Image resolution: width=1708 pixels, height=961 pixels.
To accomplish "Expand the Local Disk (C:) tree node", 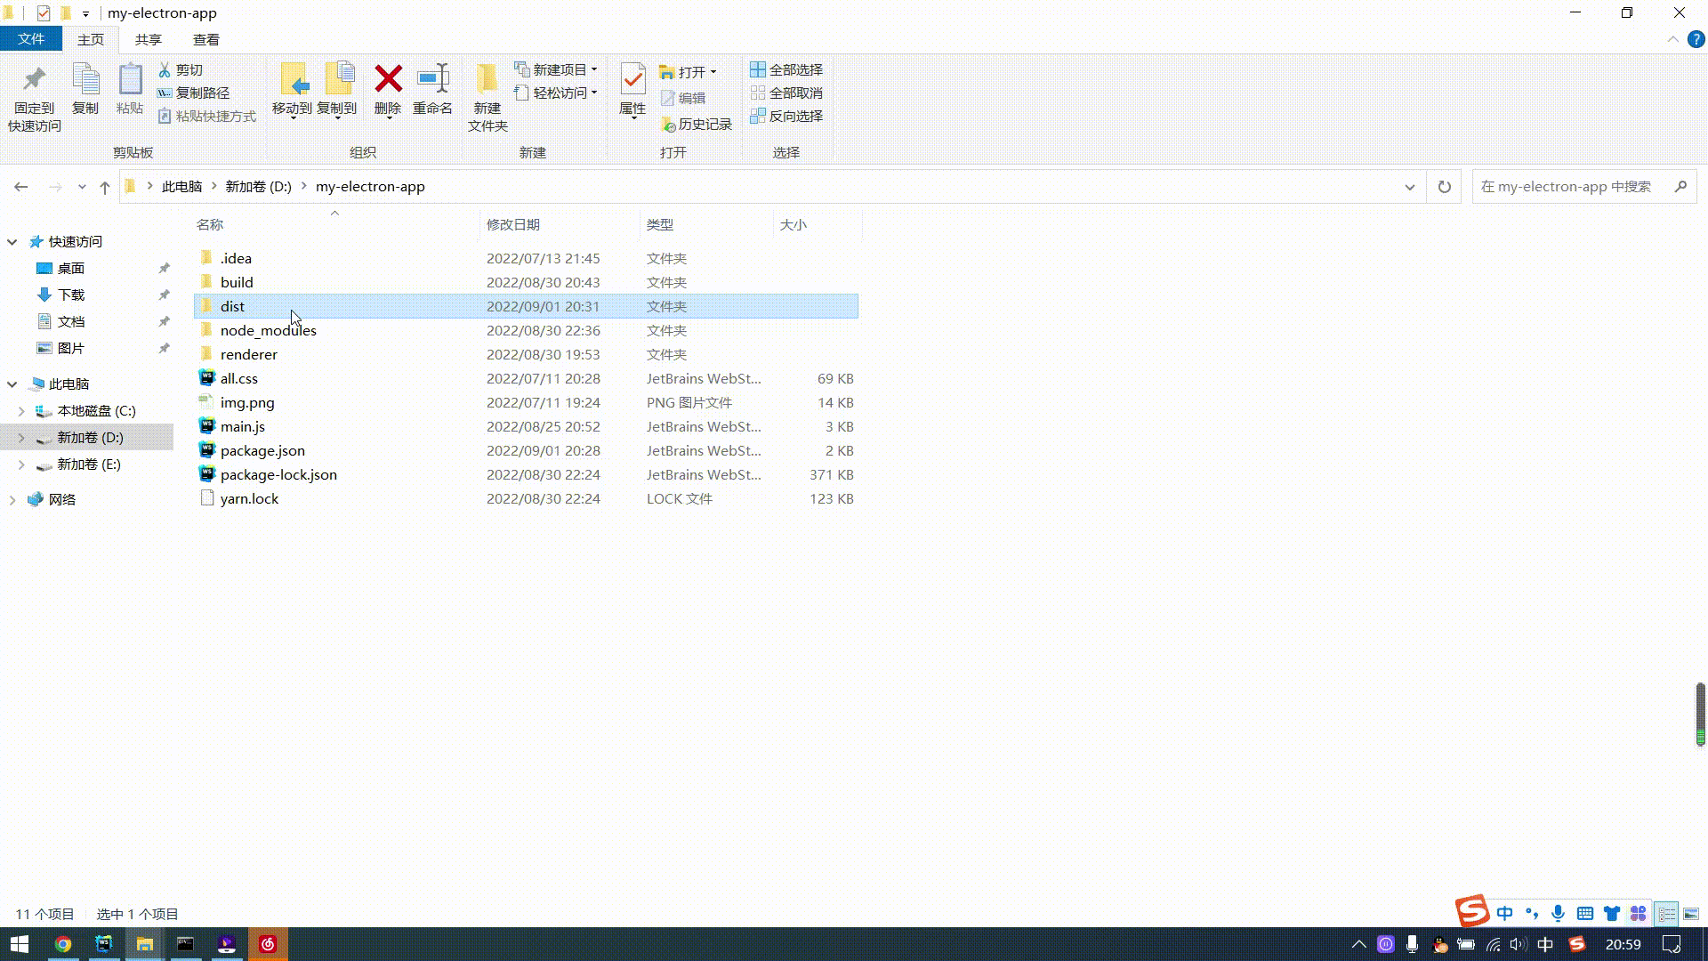I will [21, 411].
